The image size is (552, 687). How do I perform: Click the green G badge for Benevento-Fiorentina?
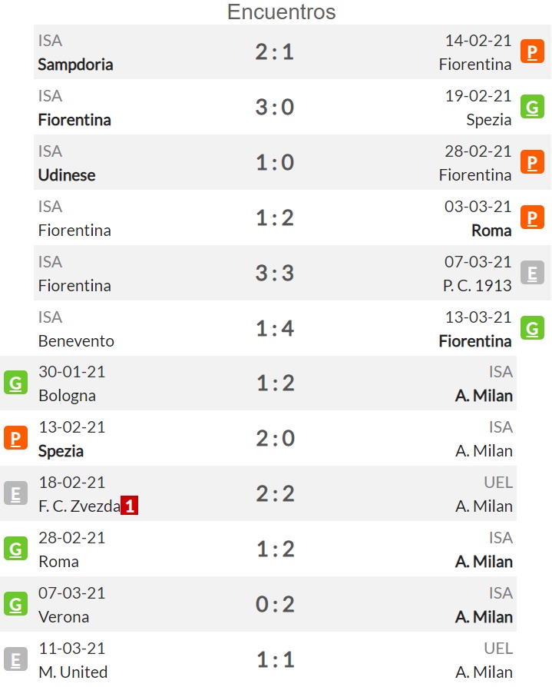[532, 328]
